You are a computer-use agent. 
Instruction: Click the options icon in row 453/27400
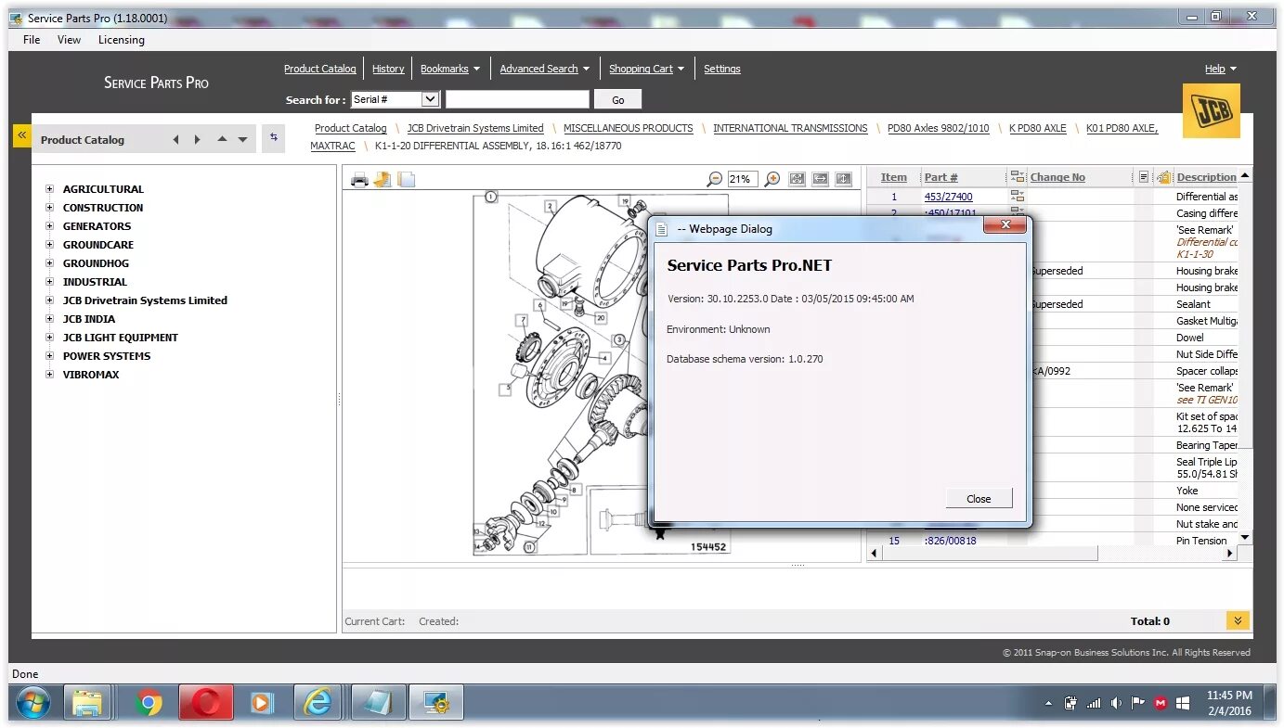click(x=1018, y=197)
